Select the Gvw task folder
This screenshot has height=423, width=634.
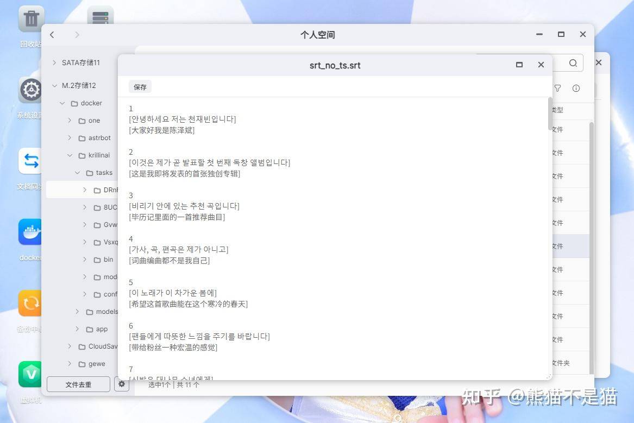click(x=105, y=225)
